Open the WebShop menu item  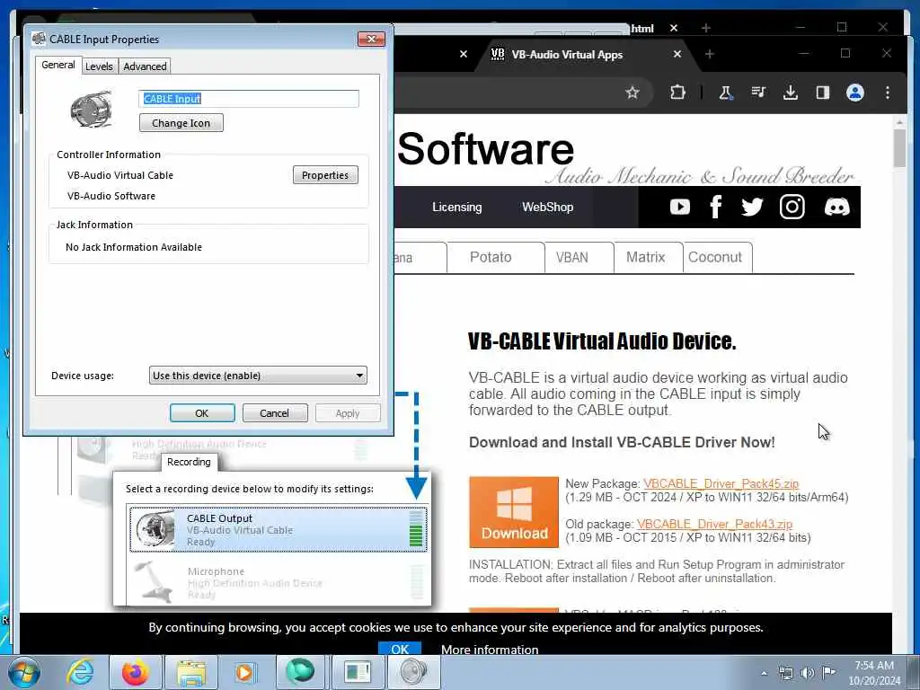tap(547, 208)
